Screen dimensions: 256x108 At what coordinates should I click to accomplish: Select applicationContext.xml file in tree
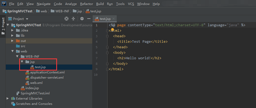pos(47,72)
